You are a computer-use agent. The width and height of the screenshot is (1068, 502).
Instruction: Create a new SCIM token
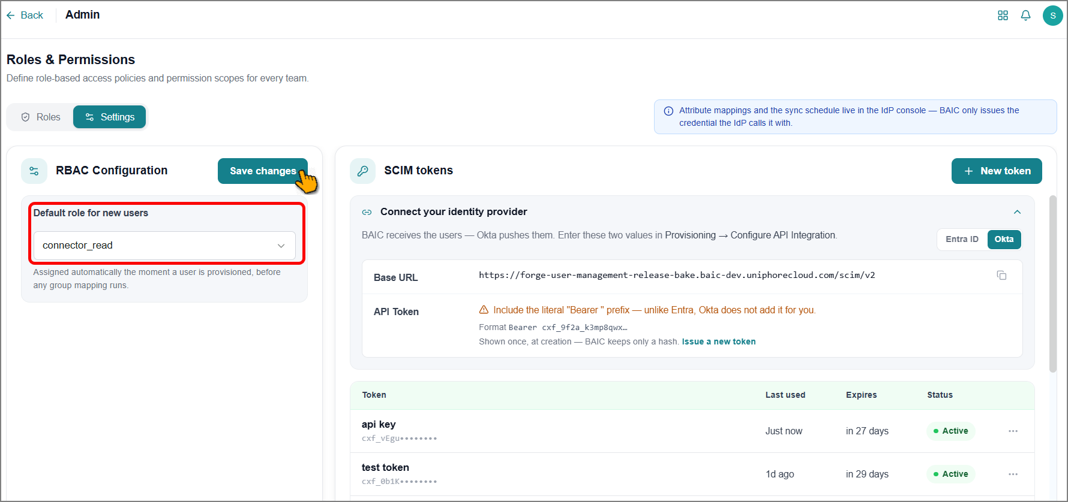click(x=997, y=171)
